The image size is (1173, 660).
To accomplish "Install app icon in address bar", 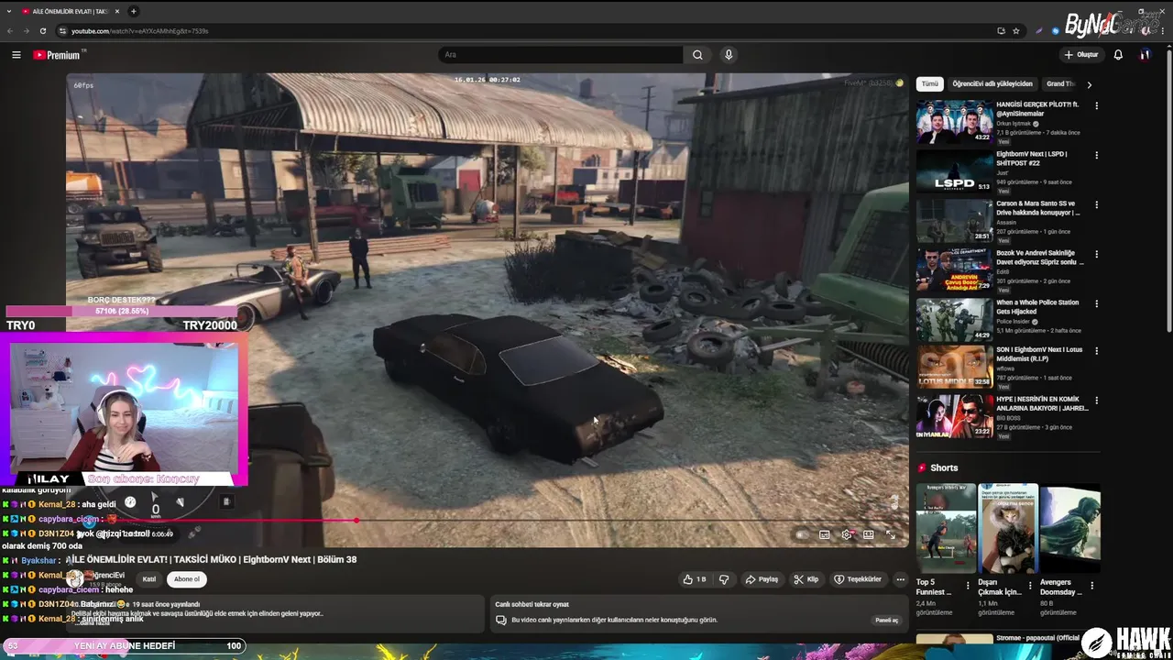I will [x=1001, y=30].
